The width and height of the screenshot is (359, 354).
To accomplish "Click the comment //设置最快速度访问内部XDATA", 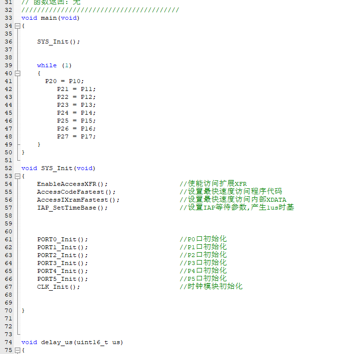I will pos(233,199).
